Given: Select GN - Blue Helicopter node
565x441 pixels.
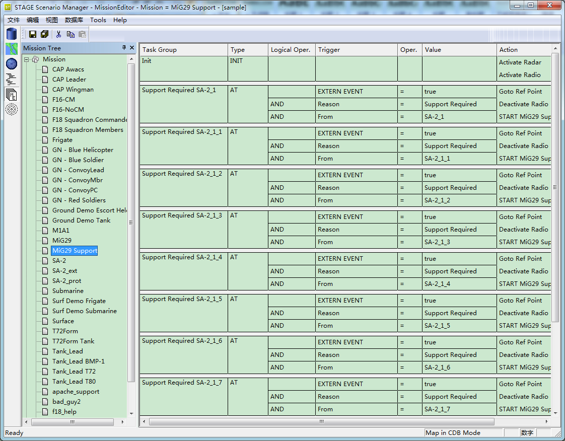Looking at the screenshot, I should [x=83, y=150].
